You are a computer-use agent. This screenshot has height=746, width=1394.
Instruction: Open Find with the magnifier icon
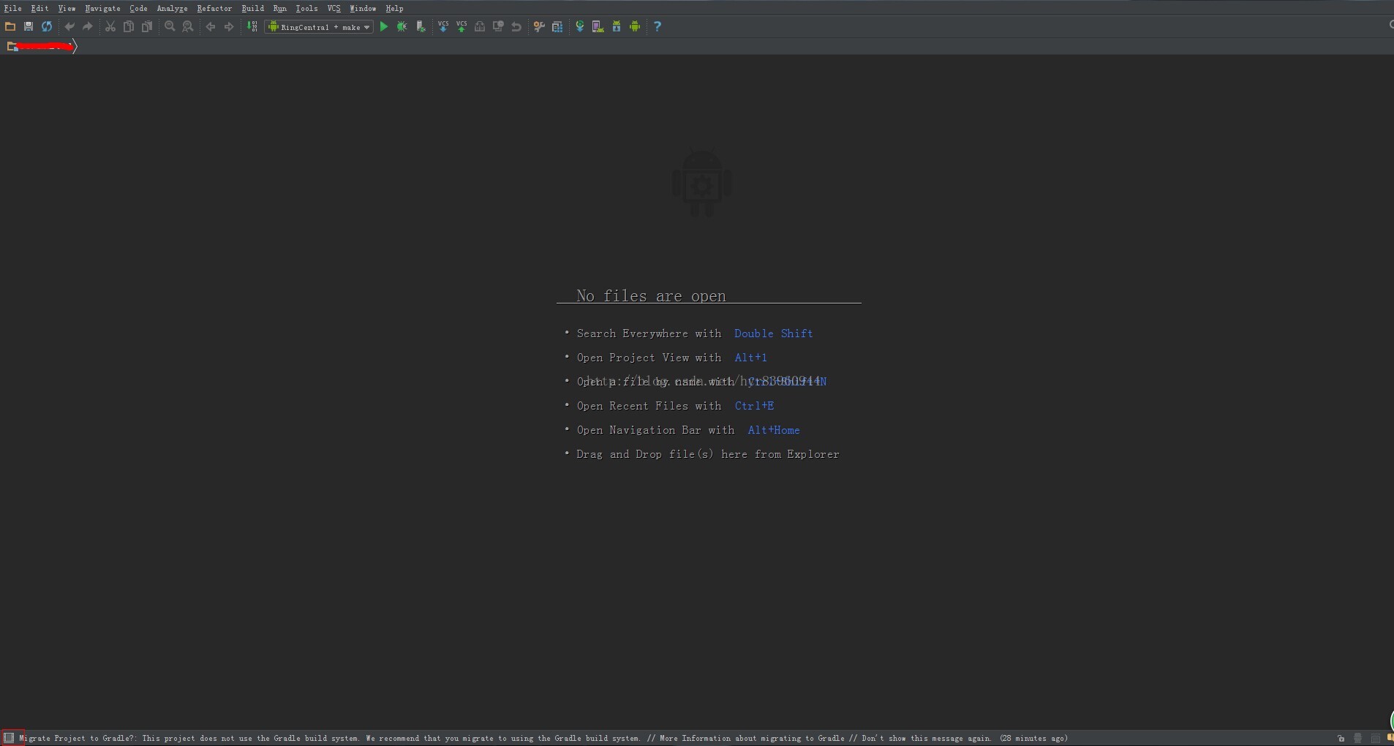tap(170, 26)
